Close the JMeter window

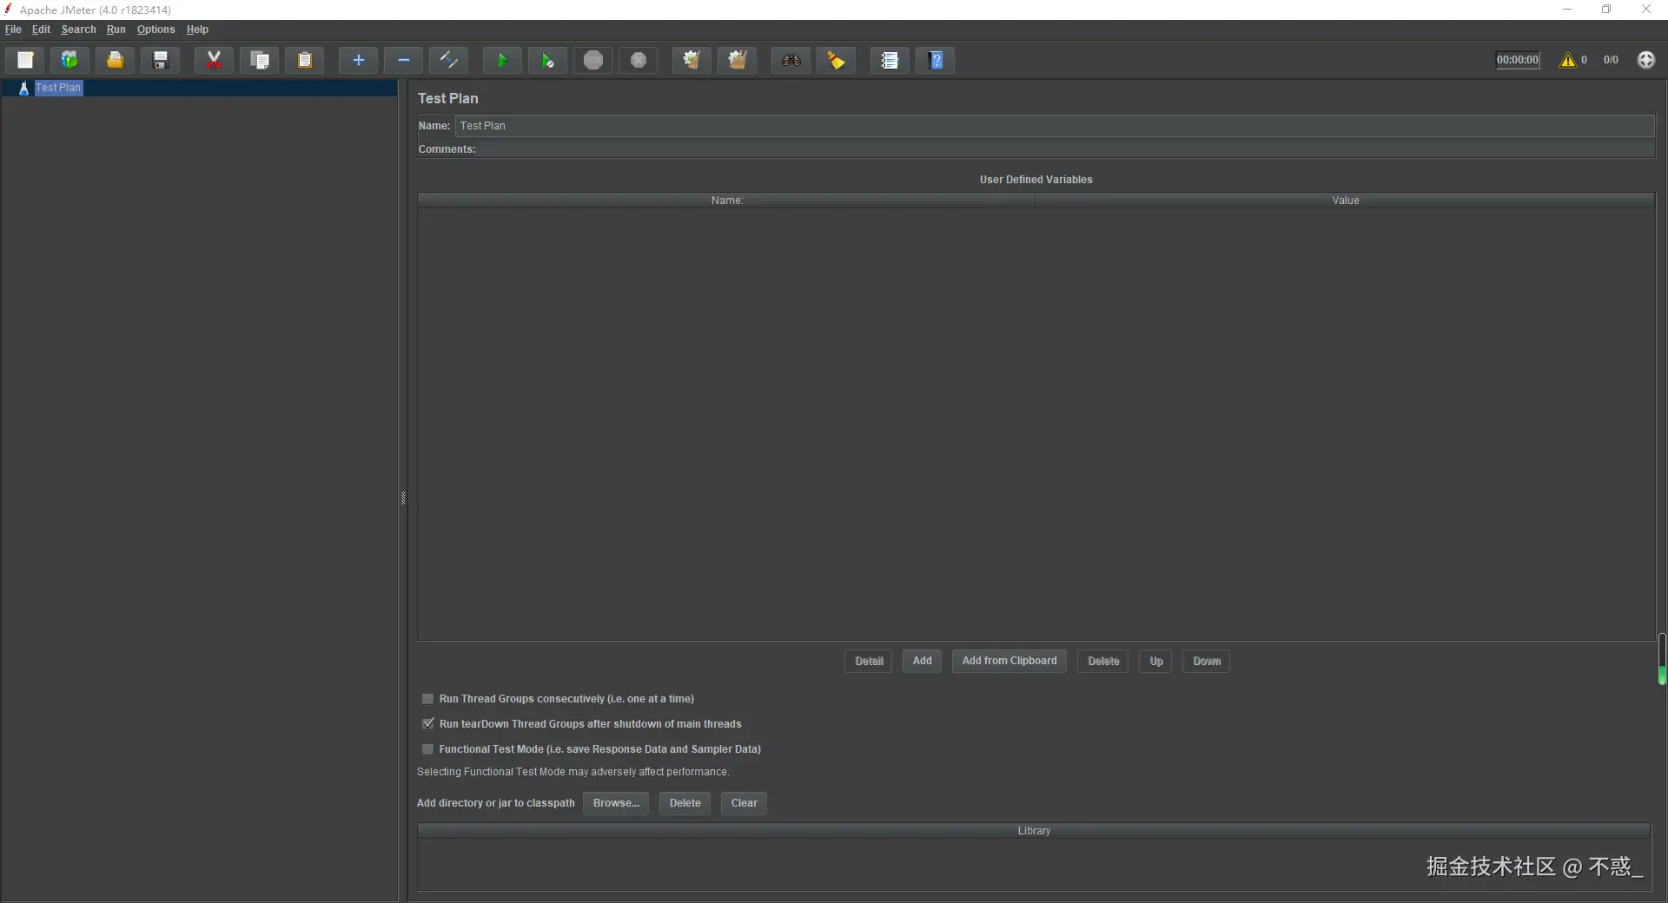click(x=1646, y=10)
